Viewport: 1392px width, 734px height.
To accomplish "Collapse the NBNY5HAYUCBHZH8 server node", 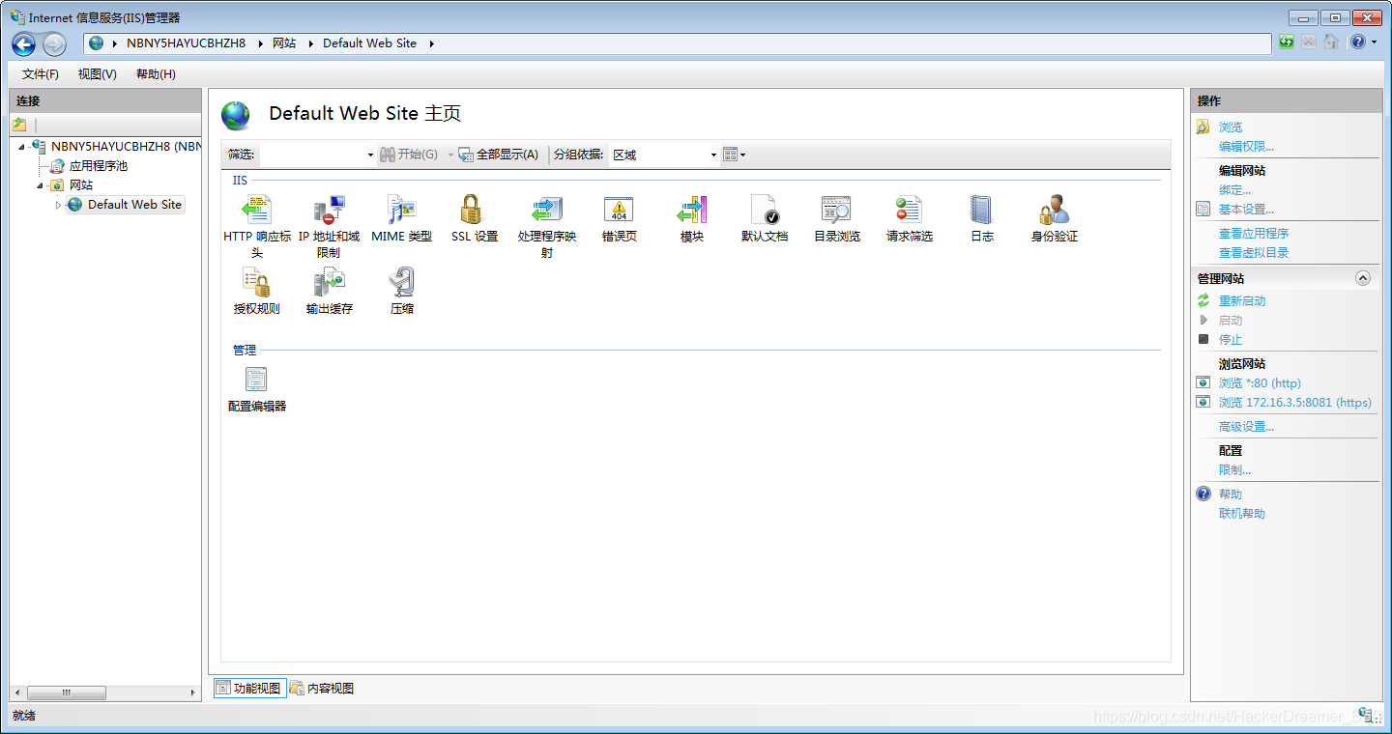I will pos(21,147).
